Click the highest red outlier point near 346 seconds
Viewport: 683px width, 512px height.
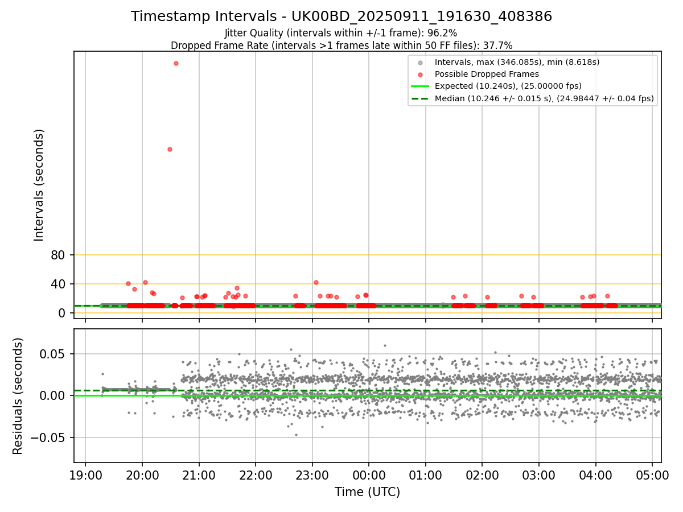(x=176, y=63)
